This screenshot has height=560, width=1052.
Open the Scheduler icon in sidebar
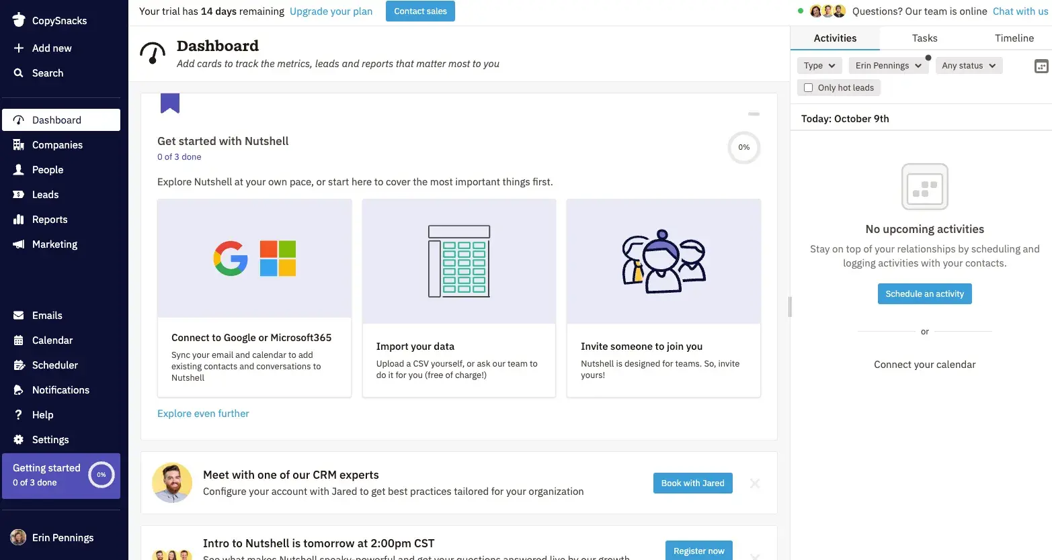point(19,365)
